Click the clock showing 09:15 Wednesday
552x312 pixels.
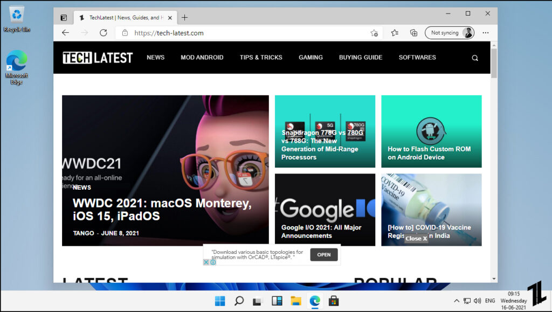(x=514, y=300)
